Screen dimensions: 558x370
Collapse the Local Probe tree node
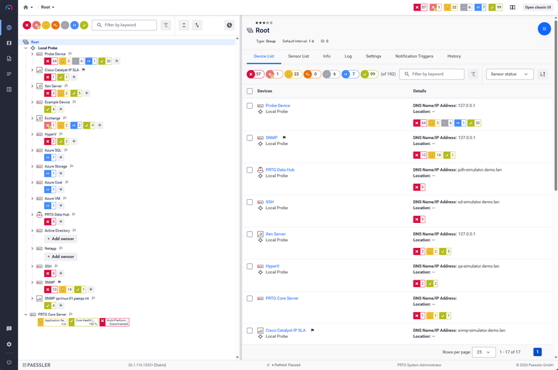(x=26, y=48)
